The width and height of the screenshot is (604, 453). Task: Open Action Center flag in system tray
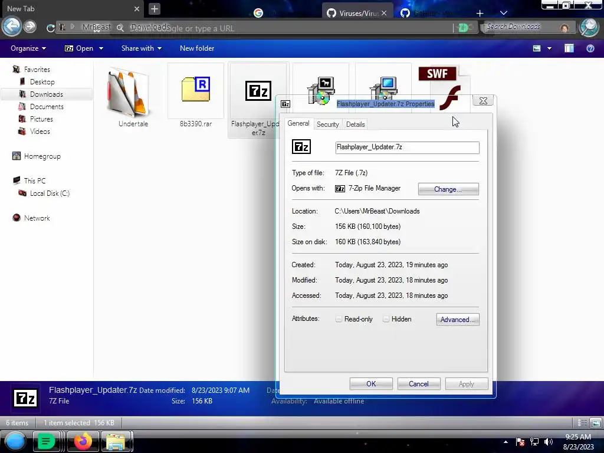(520, 442)
